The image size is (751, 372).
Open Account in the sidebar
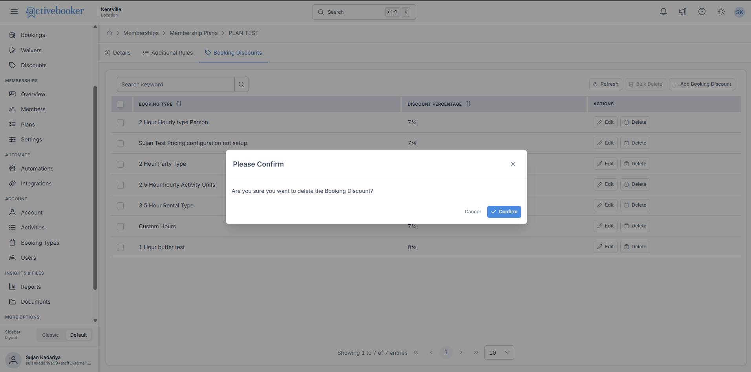[32, 213]
